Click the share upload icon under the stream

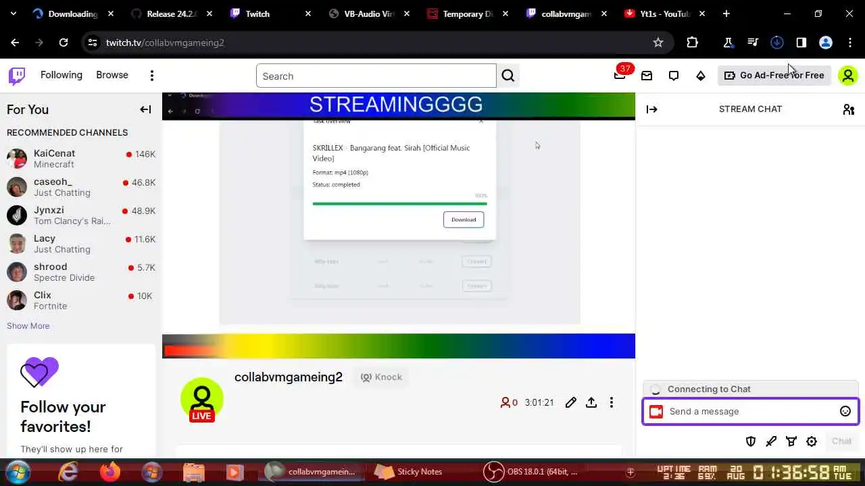click(x=591, y=402)
